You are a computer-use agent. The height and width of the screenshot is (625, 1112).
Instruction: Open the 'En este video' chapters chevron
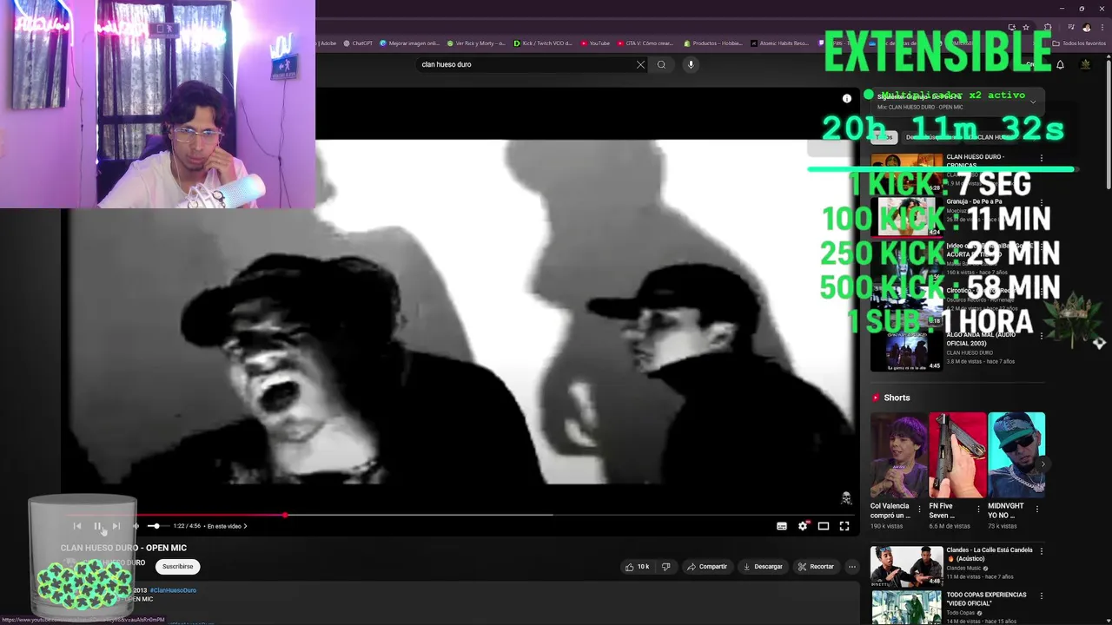[245, 526]
